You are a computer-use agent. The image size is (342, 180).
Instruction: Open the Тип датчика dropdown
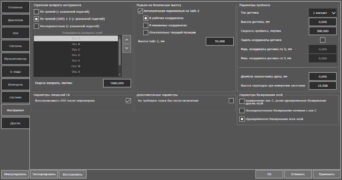pyautogui.click(x=323, y=13)
